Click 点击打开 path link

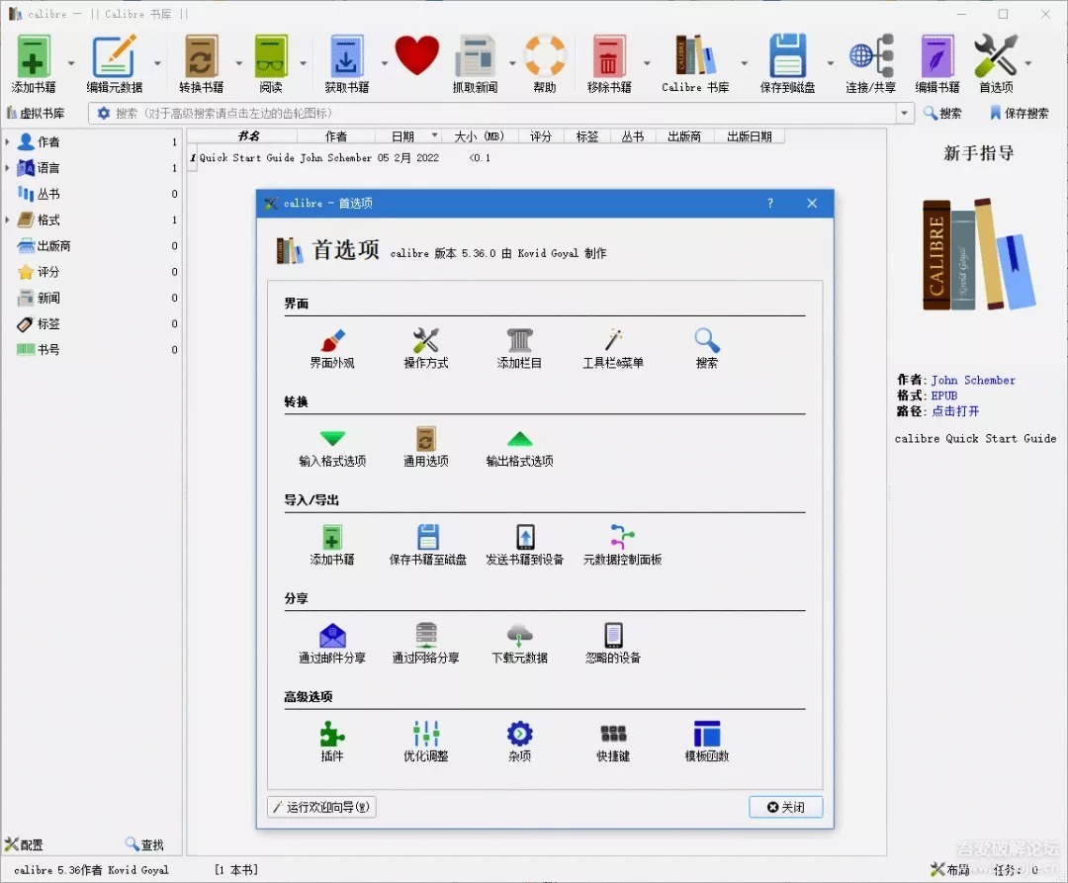tap(955, 411)
